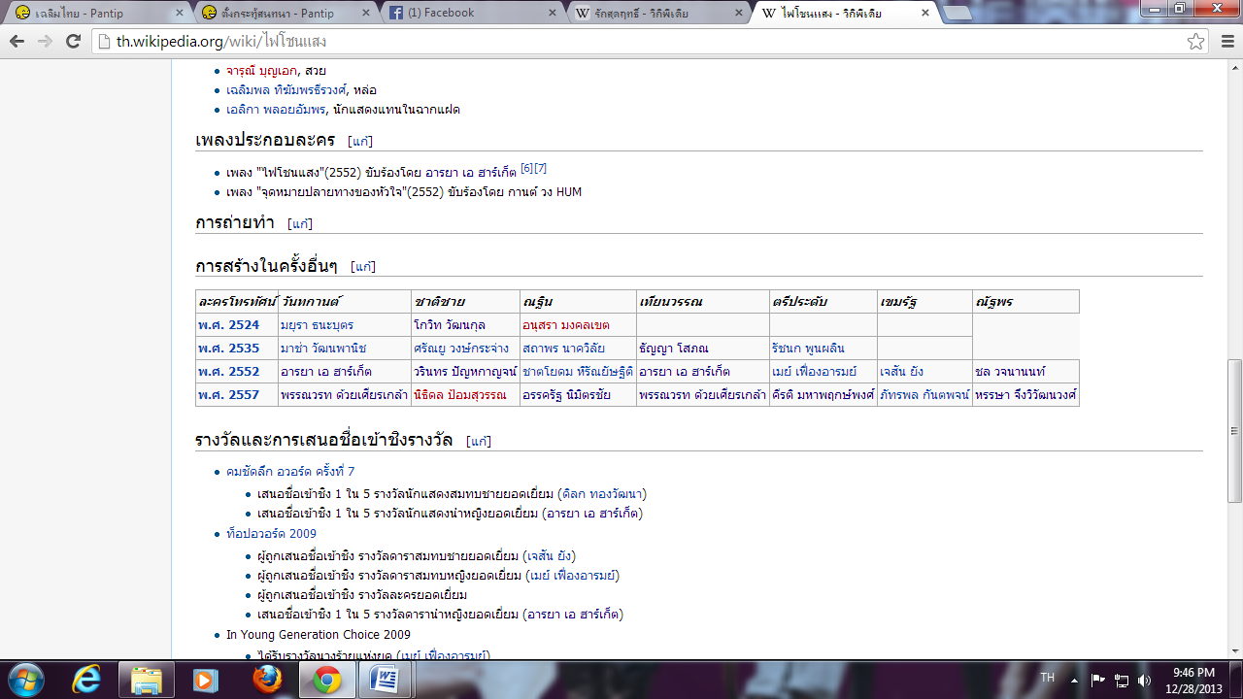Screen dimensions: 1243x699
Task: Launch Internet Explorer from the taskbar
Action: (89, 680)
